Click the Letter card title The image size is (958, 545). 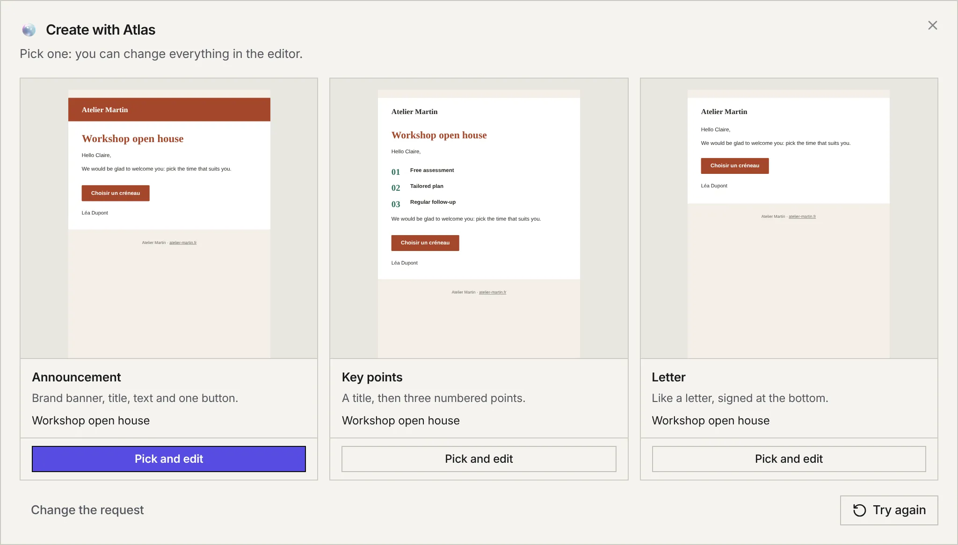(668, 377)
